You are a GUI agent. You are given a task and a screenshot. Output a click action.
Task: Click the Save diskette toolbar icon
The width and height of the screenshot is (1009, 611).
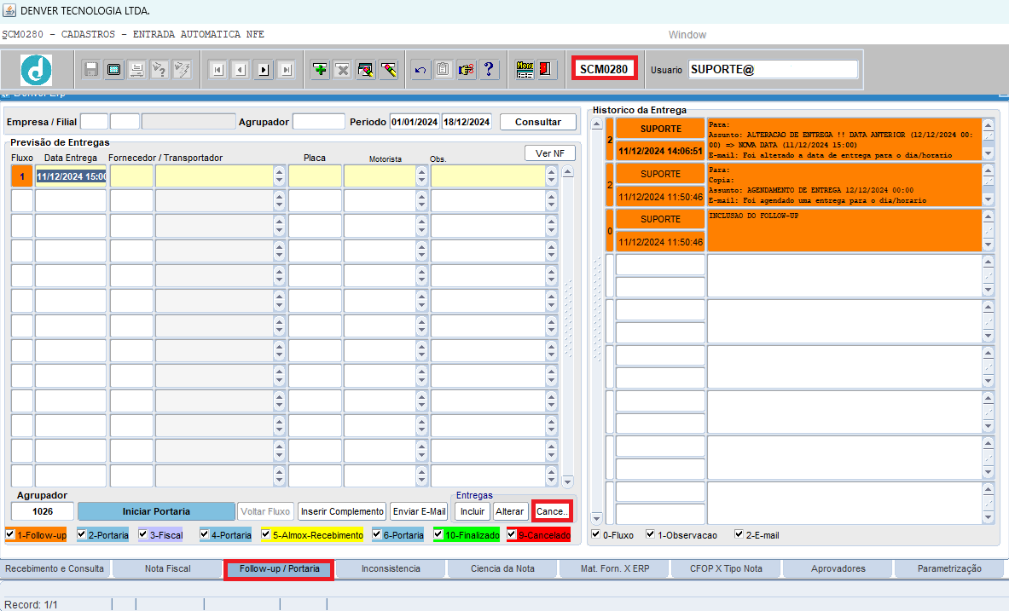(90, 70)
